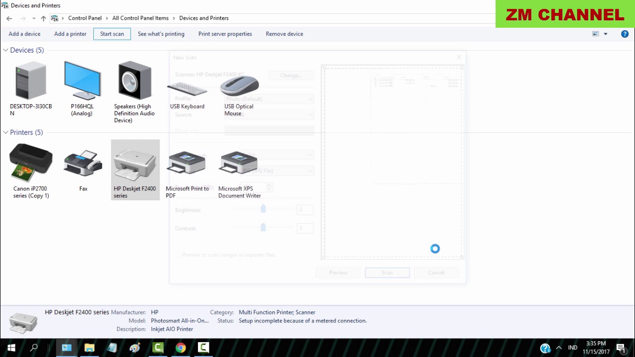Adjust the Contrast slider in New Scan dialog
This screenshot has width=635, height=357.
click(263, 228)
